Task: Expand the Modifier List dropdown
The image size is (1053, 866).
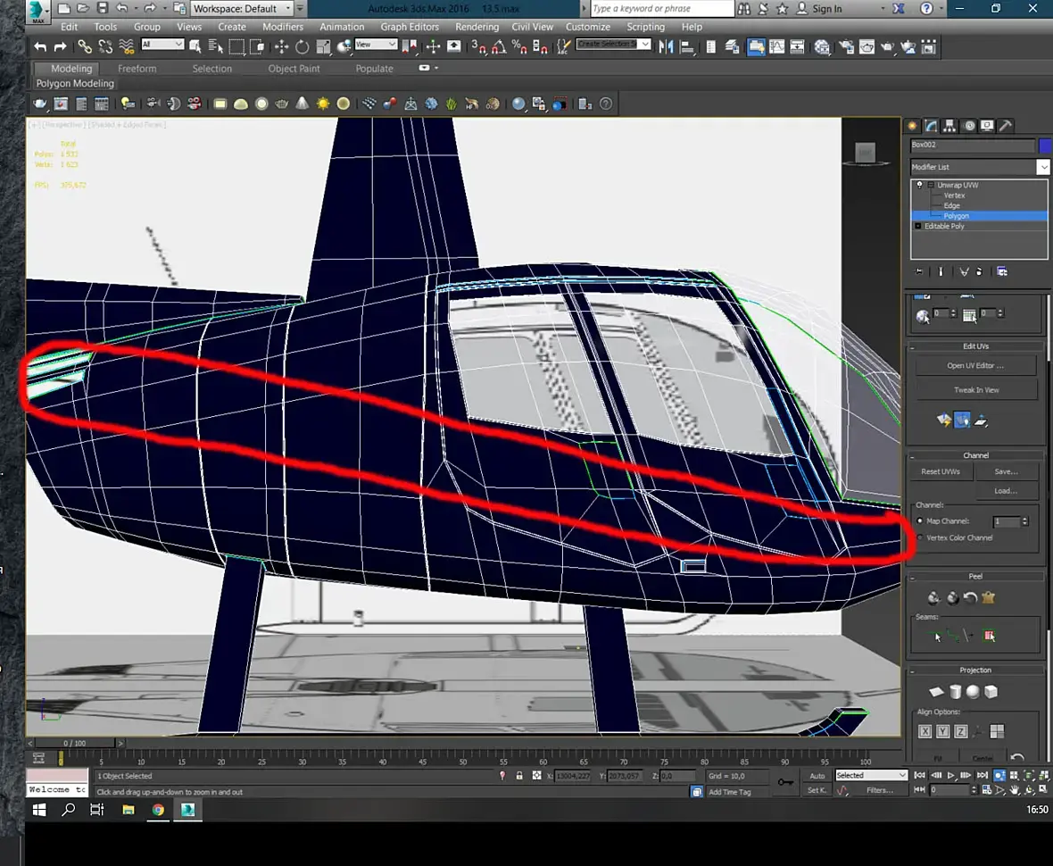Action: tap(1042, 167)
